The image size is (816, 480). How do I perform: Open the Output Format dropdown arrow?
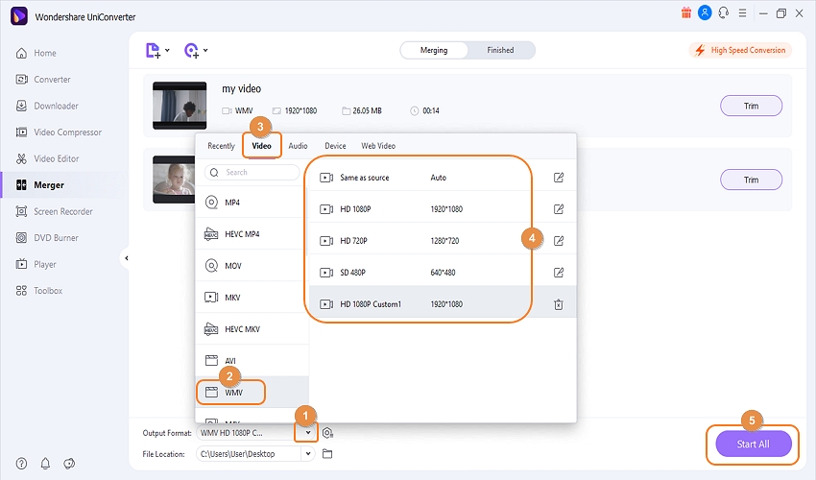click(x=308, y=433)
